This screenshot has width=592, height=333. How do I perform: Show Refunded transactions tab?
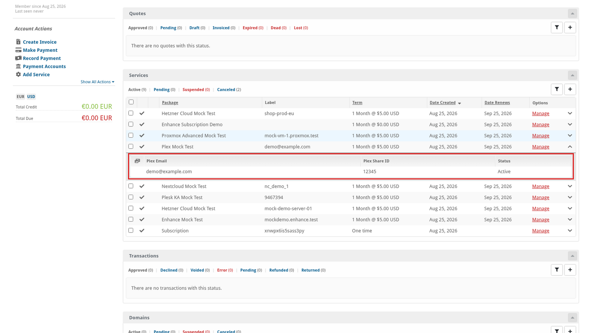pos(282,270)
